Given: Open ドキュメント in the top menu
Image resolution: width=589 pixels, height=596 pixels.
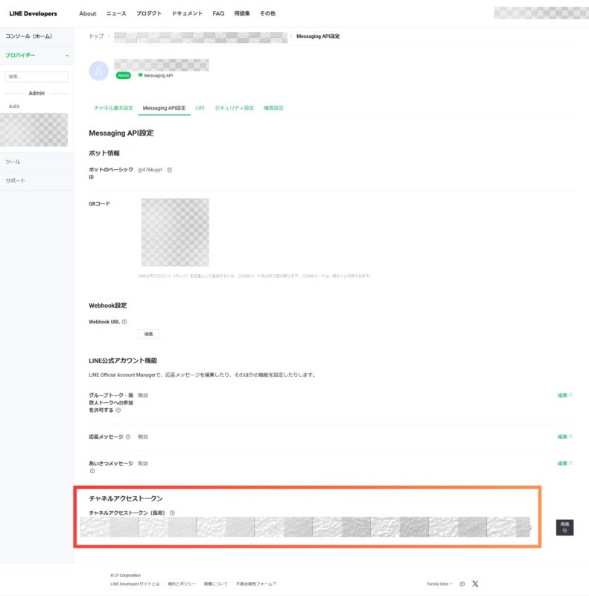Looking at the screenshot, I should click(x=187, y=13).
